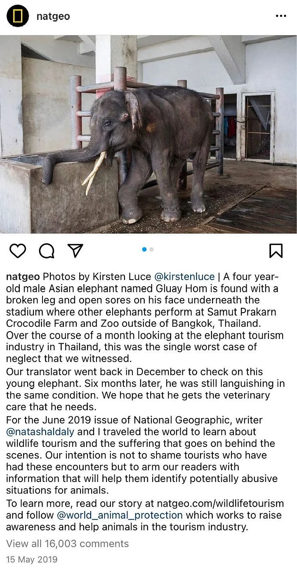Tap the elephant photo
Screen dimensions: 297x577
point(148,134)
